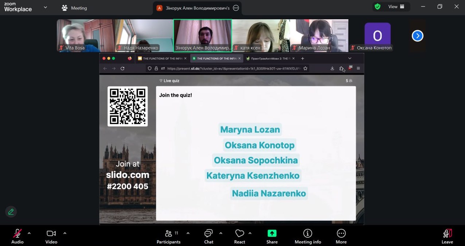
Task: Open the list all tabs chevron
Action: [x=350, y=58]
